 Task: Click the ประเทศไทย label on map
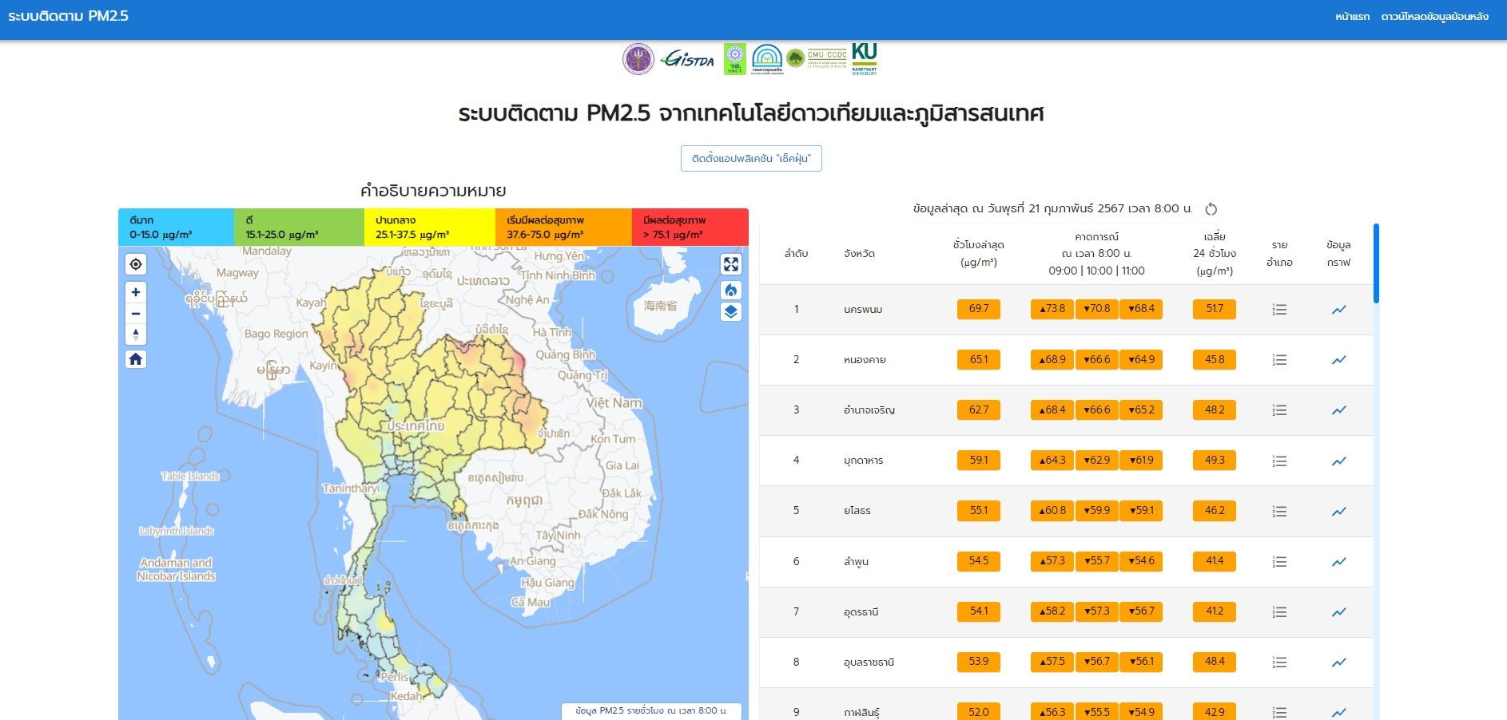(x=416, y=426)
